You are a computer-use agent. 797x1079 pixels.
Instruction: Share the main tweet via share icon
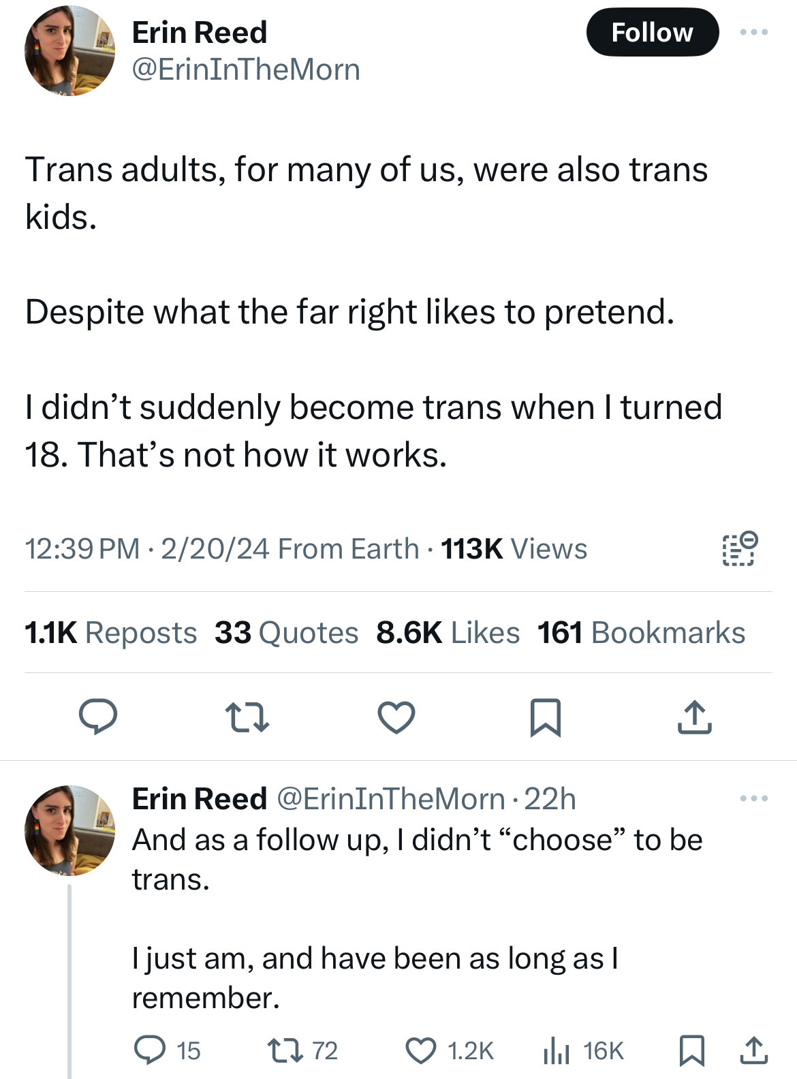click(x=695, y=717)
